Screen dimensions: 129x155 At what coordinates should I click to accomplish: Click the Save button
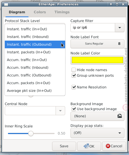(64, 146)
